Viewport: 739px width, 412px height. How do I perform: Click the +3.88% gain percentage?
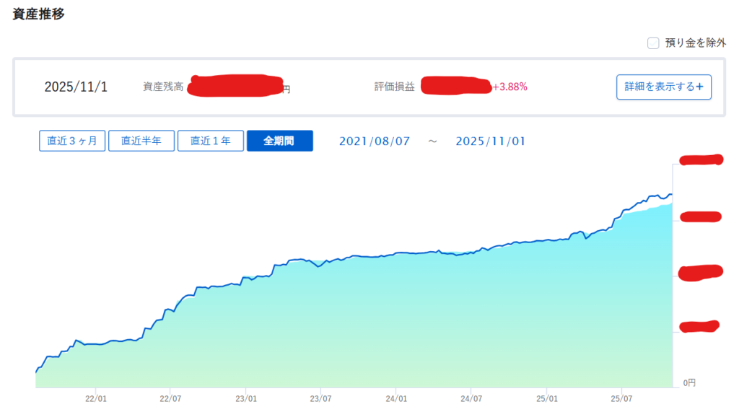point(510,87)
